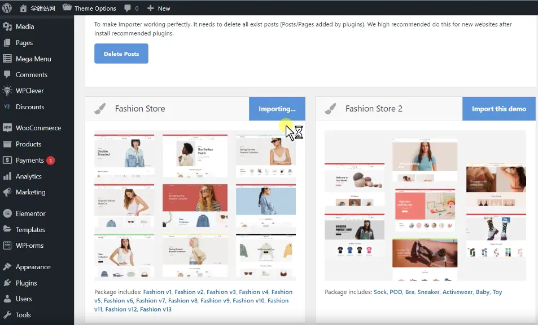Go to Appearance in sidebar

(33, 267)
